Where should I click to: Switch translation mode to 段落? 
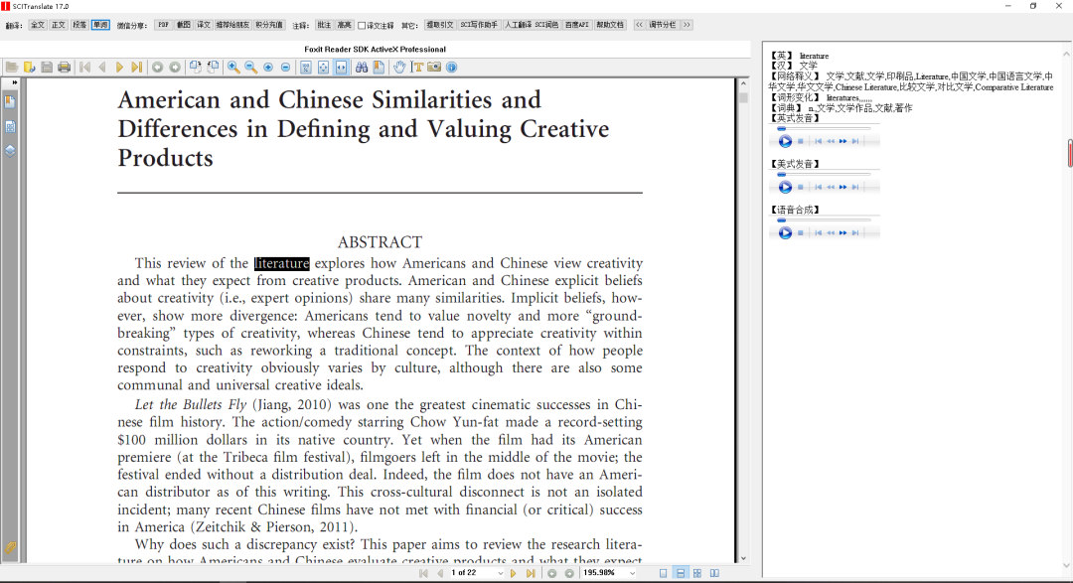tap(79, 25)
